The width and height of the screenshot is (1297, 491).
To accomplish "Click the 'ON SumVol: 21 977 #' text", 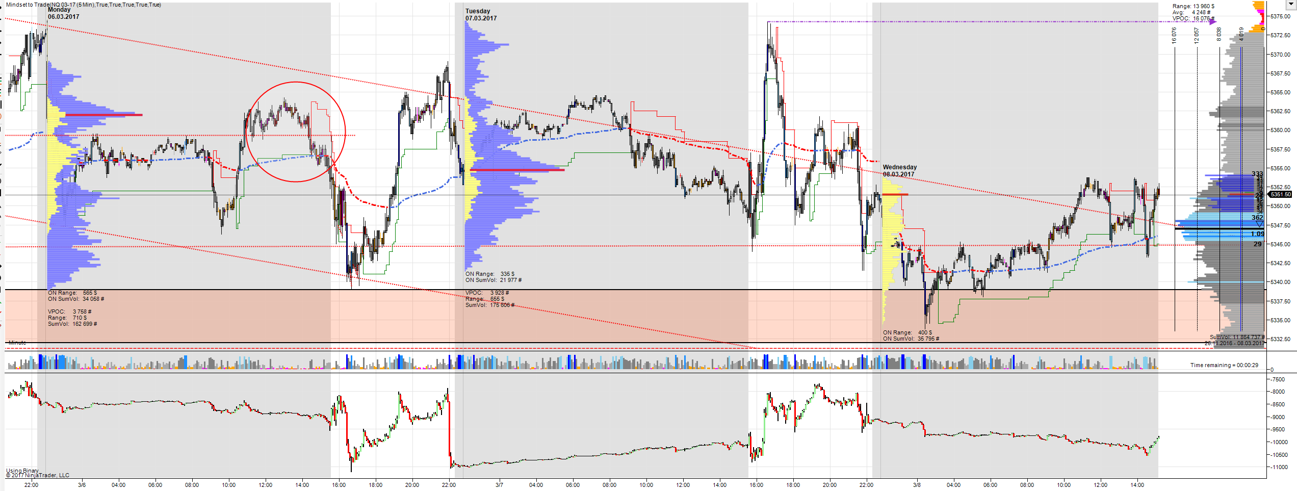I will pyautogui.click(x=494, y=280).
